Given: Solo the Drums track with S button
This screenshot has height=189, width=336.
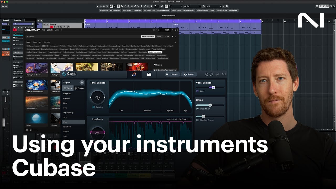Looking at the screenshot, I should tap(48, 24).
